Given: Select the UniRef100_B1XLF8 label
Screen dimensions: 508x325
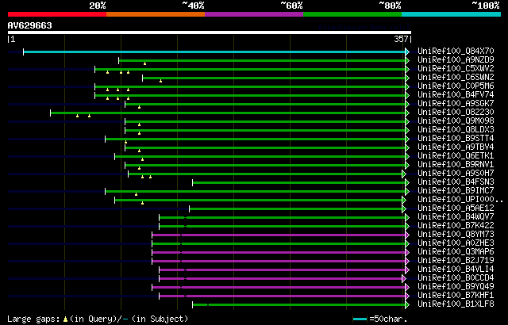Looking at the screenshot, I should (456, 304).
